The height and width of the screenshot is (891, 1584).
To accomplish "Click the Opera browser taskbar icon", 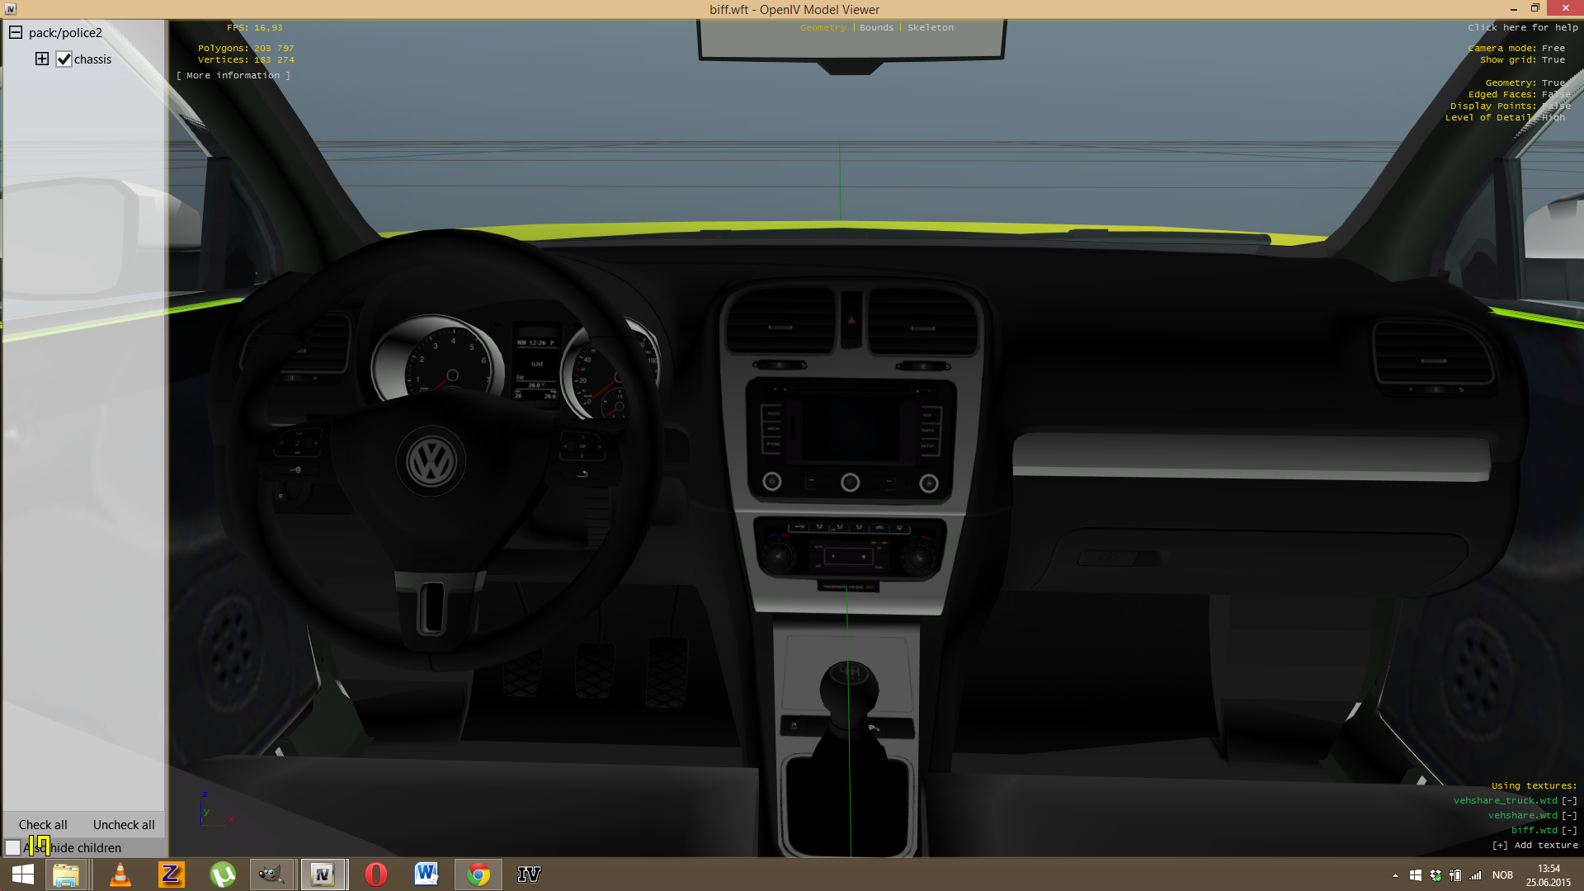I will click(376, 874).
